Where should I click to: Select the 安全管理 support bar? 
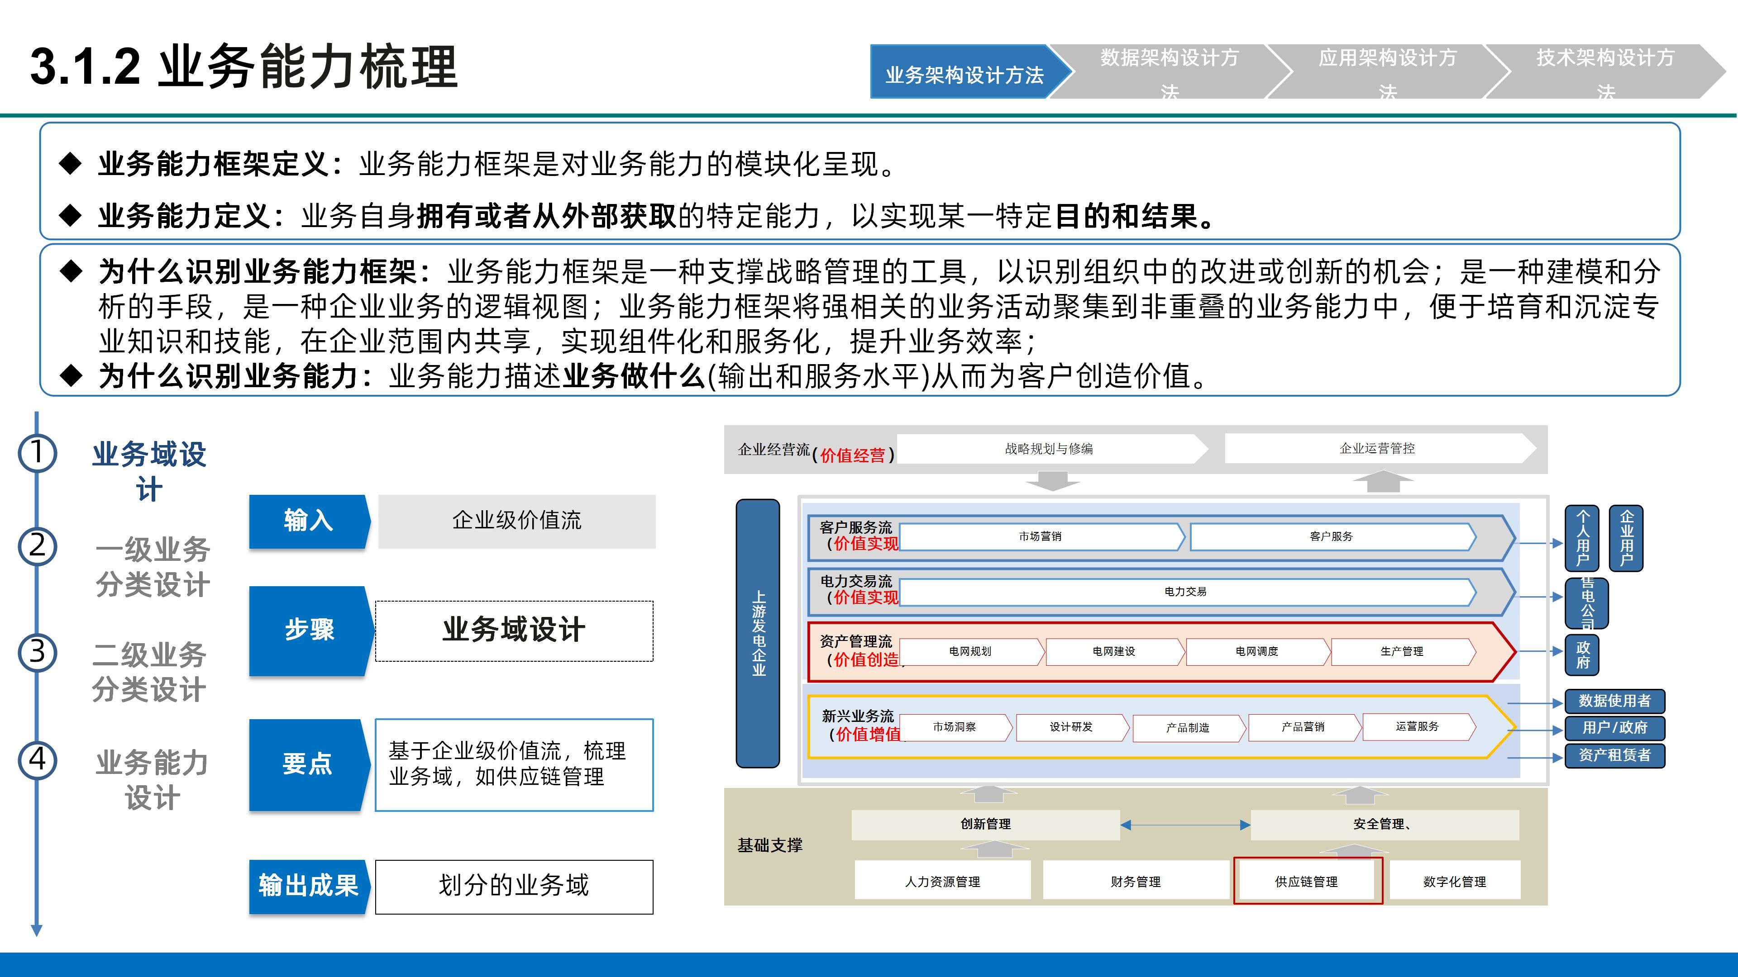[1385, 825]
